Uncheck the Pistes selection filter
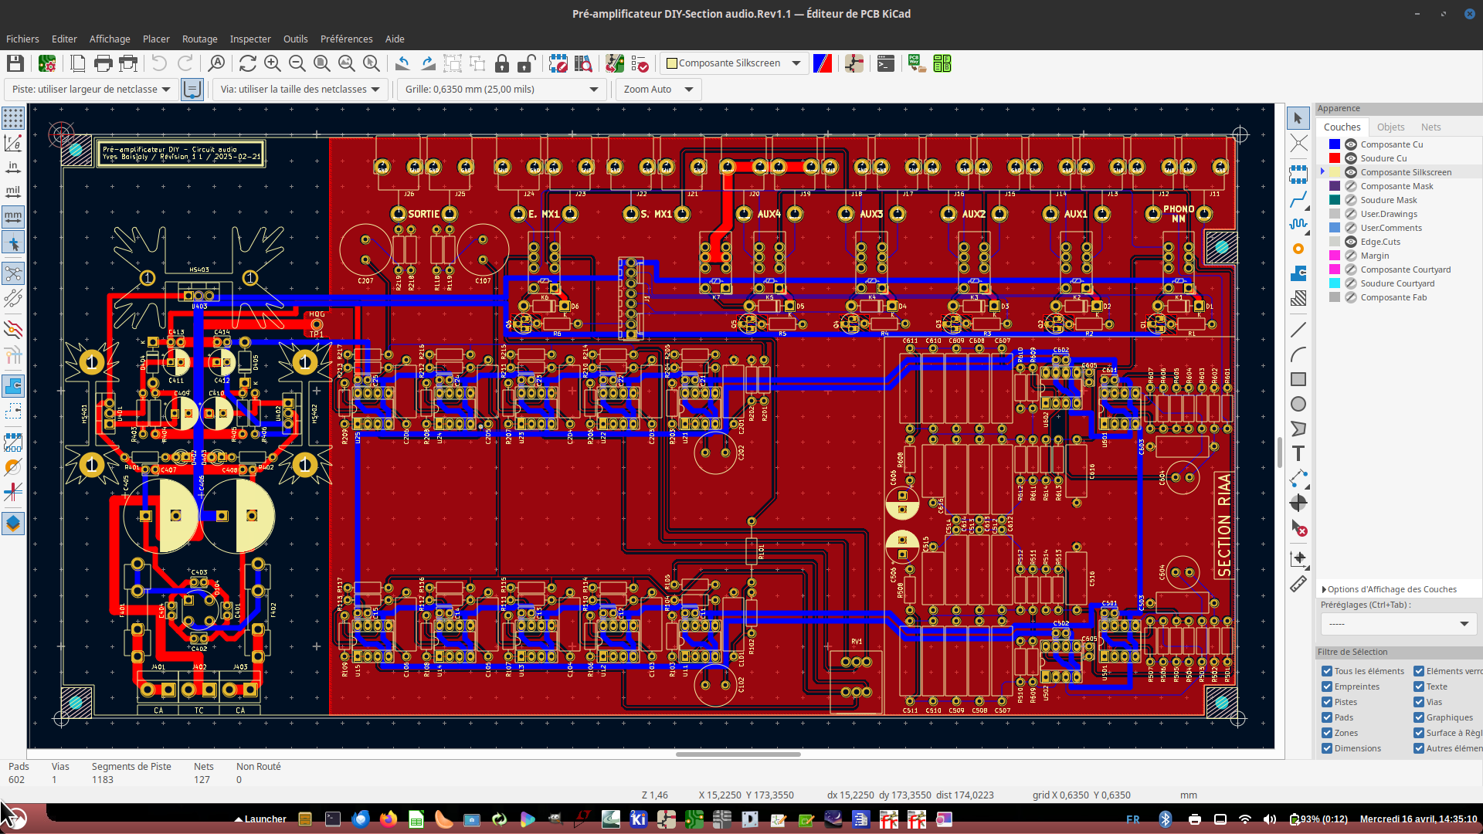Viewport: 1483px width, 834px height. [1327, 702]
